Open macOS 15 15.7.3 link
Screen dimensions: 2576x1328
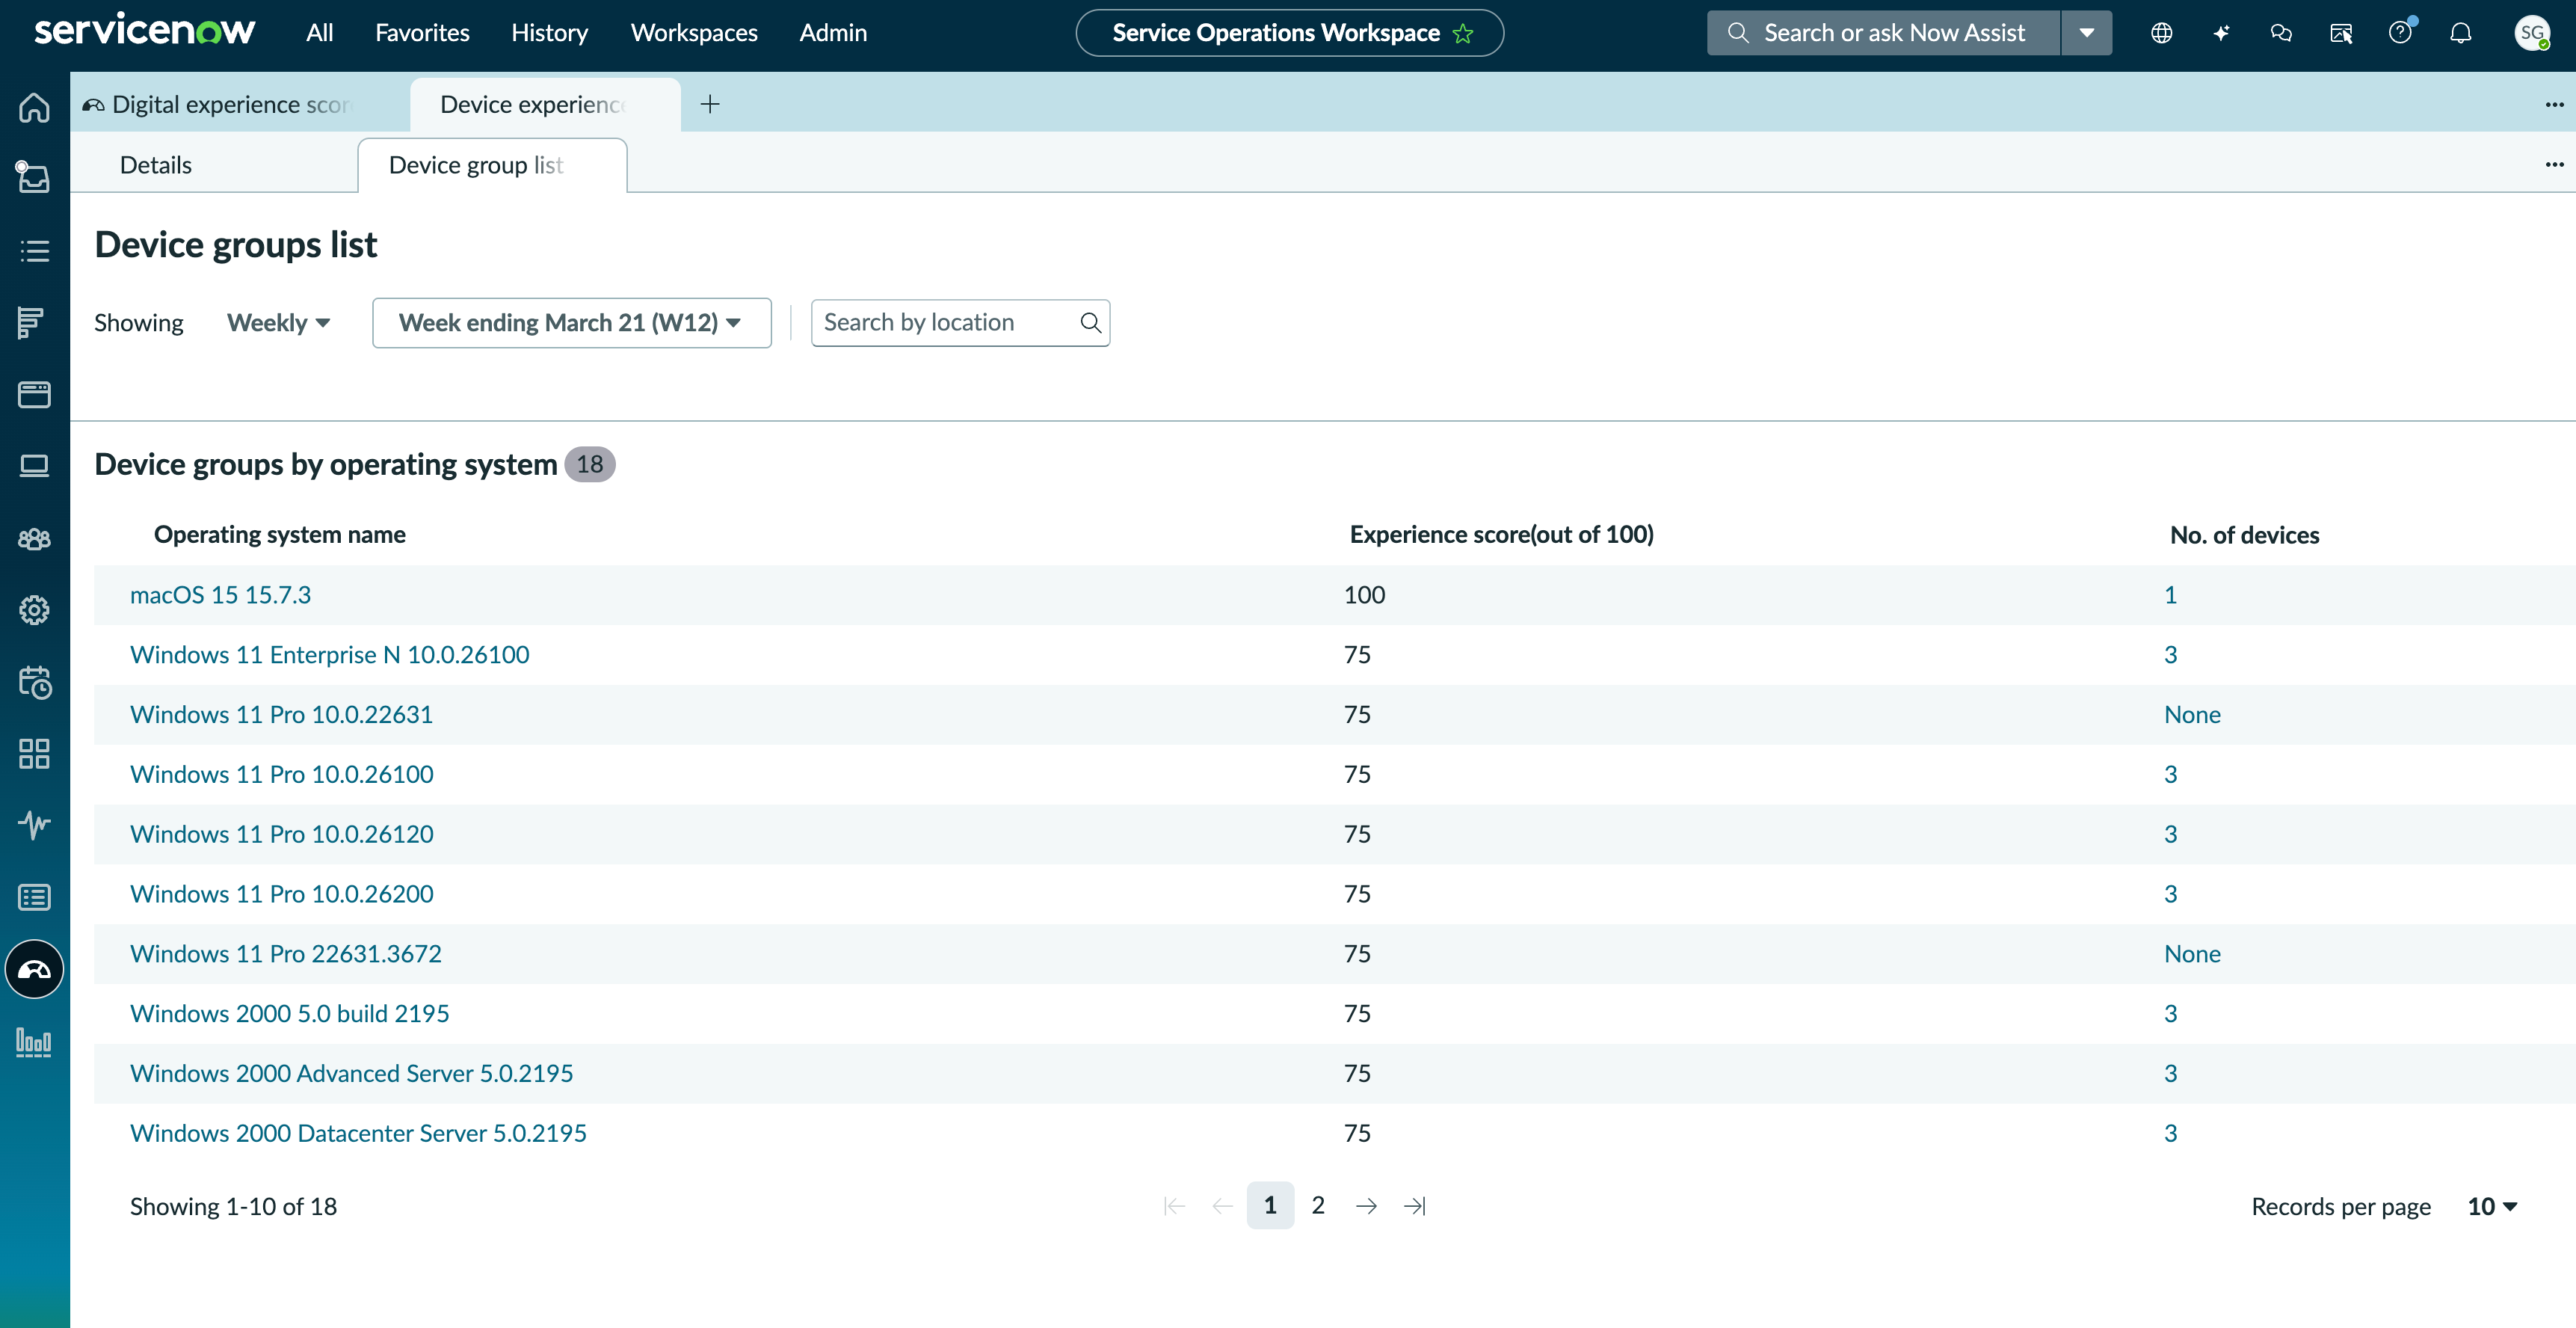[220, 595]
